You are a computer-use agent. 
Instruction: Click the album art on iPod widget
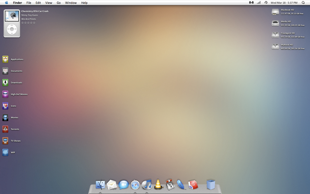[12, 16]
